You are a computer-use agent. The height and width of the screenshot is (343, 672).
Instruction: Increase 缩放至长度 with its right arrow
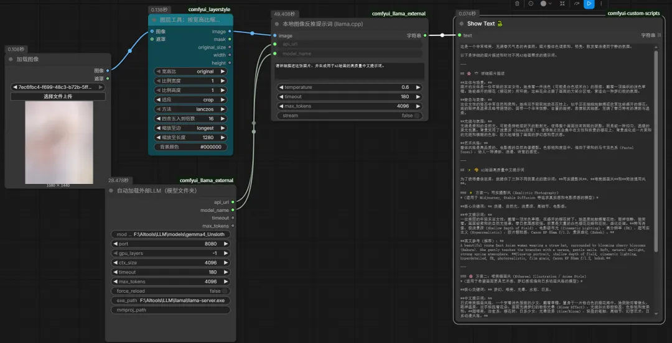pos(223,137)
